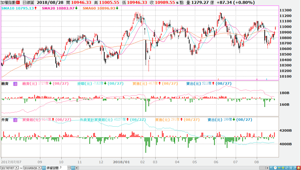Click the 4200B axis label in 外資 panel
Viewport: 301px width, 170px height.
(x=286, y=131)
